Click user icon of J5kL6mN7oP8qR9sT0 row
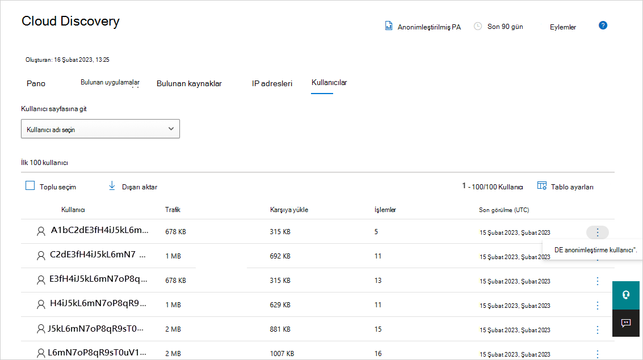 41,329
